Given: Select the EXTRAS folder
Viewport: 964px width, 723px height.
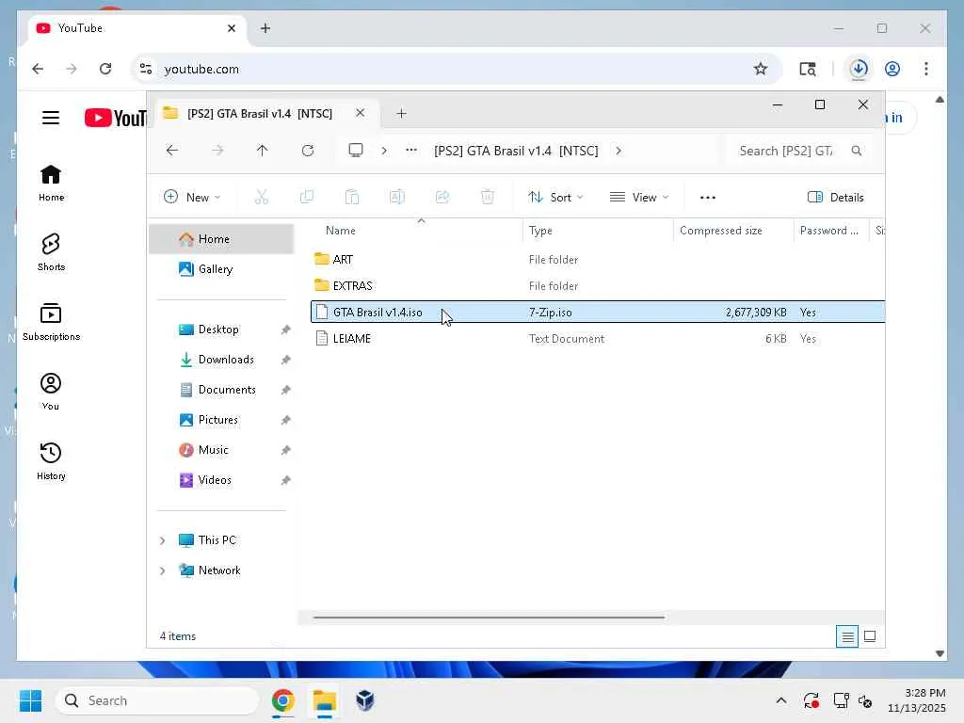Looking at the screenshot, I should pos(598,286).
